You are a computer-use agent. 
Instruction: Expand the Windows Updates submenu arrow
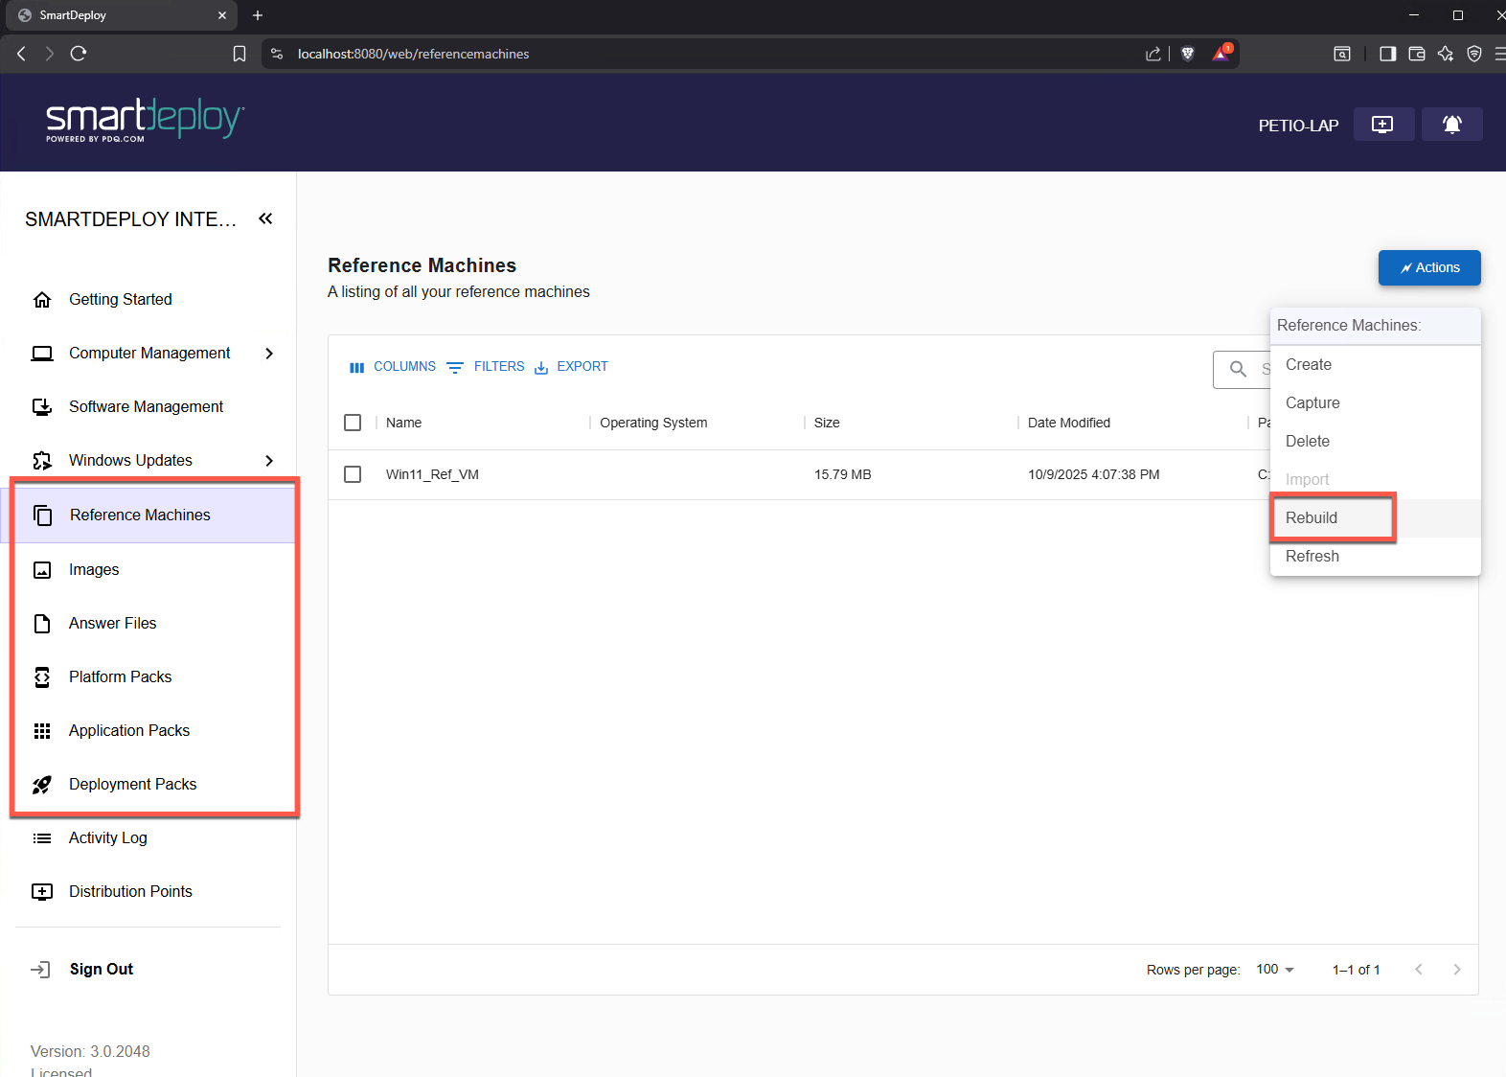(x=269, y=461)
